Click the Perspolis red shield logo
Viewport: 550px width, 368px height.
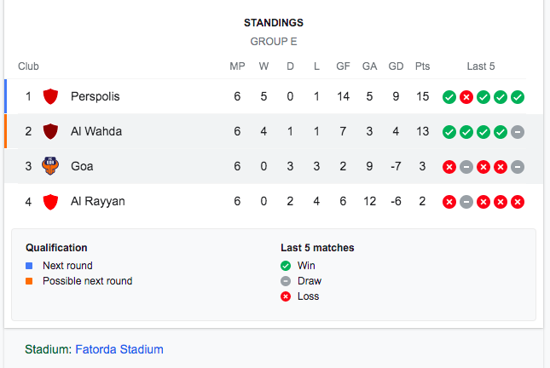tap(50, 96)
